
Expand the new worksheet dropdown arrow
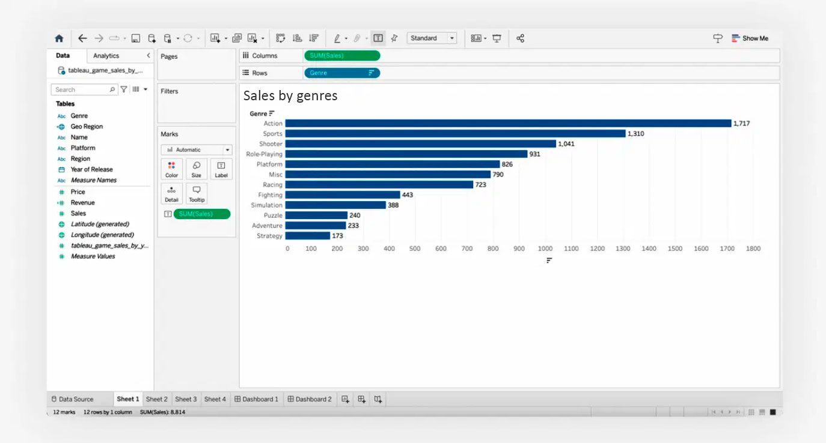point(226,39)
